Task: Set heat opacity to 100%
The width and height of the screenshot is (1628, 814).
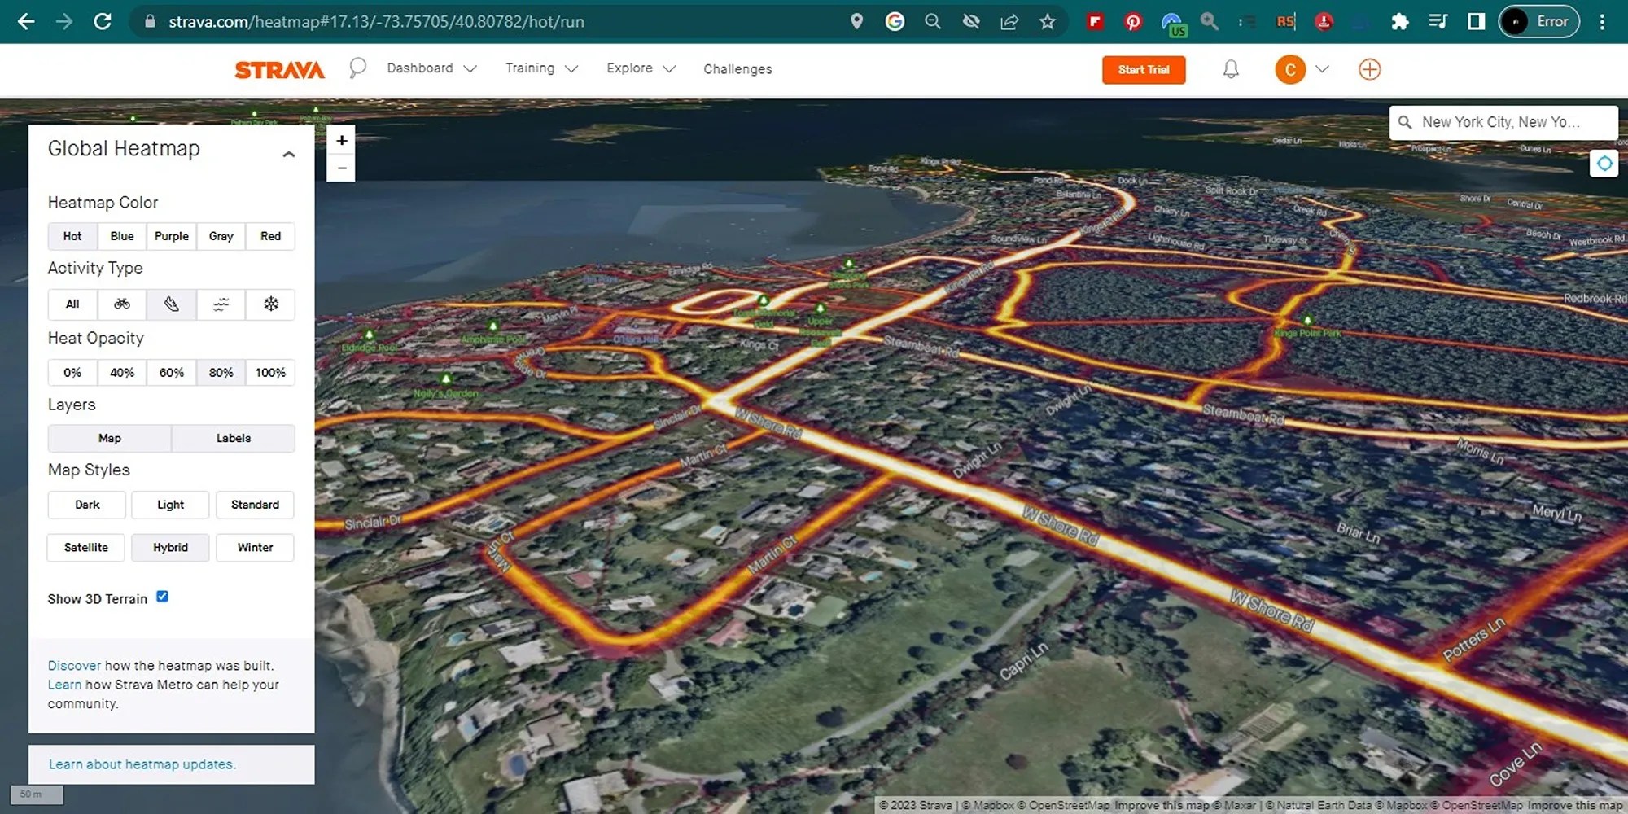Action: coord(270,372)
